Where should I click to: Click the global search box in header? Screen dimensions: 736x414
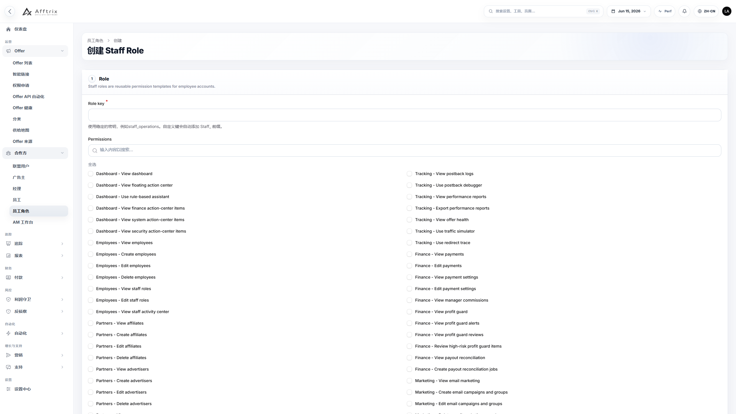tap(543, 11)
